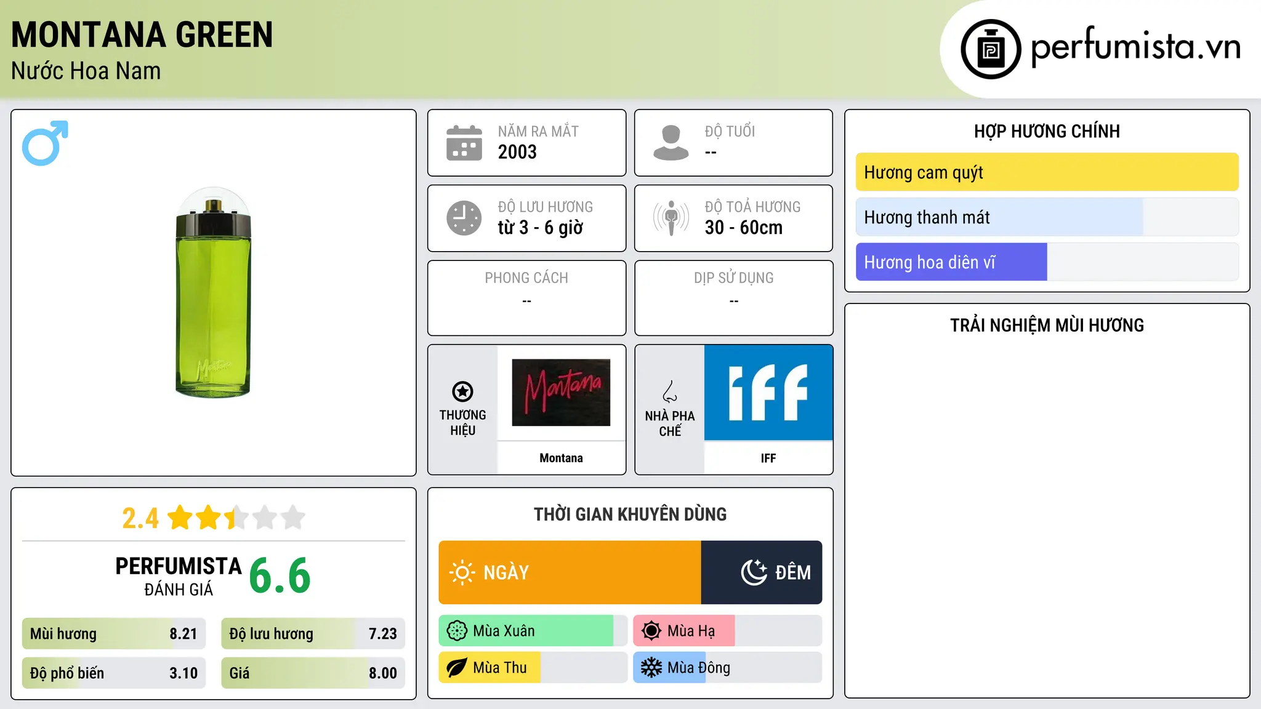1261x709 pixels.
Task: Click the PHONG CÁCH card
Action: (x=526, y=298)
